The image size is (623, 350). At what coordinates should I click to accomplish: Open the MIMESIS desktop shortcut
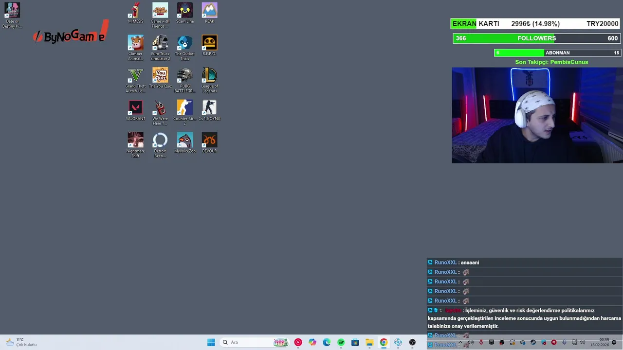coord(135,13)
